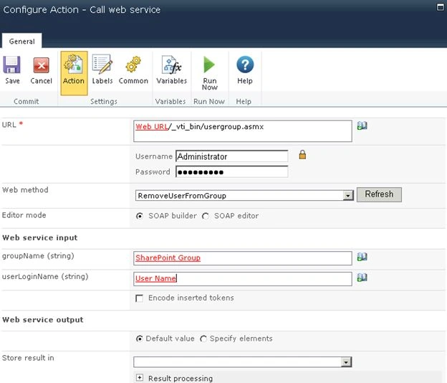Image resolution: width=447 pixels, height=383 pixels.
Task: Click the Commit group label
Action: (x=27, y=101)
